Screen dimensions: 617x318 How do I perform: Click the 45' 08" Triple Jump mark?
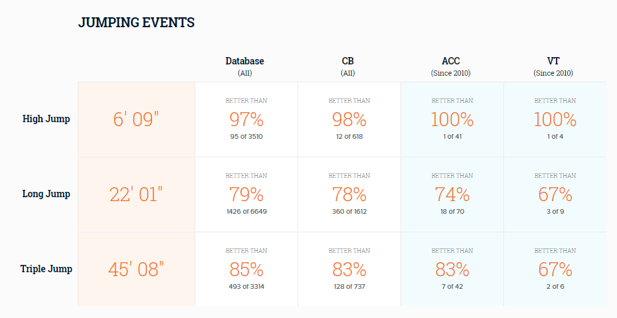click(x=136, y=269)
